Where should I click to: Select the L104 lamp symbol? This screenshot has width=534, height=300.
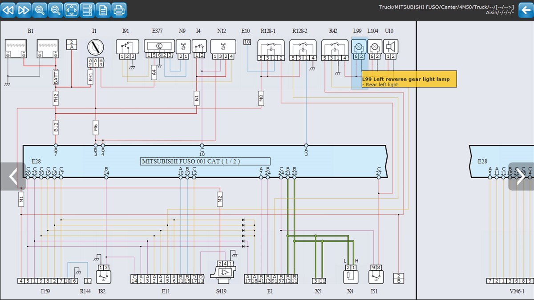[x=375, y=49]
